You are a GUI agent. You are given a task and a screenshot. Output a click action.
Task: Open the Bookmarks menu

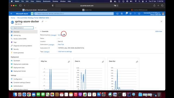47,1
